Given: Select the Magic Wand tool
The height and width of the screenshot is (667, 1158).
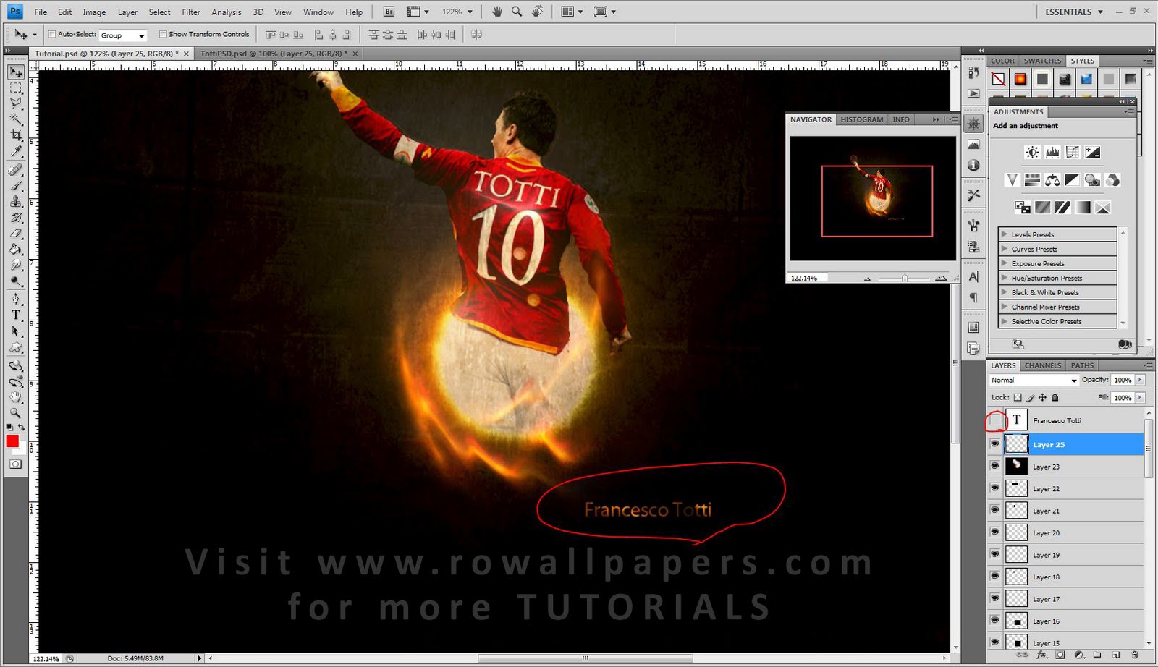Looking at the screenshot, I should click(16, 120).
